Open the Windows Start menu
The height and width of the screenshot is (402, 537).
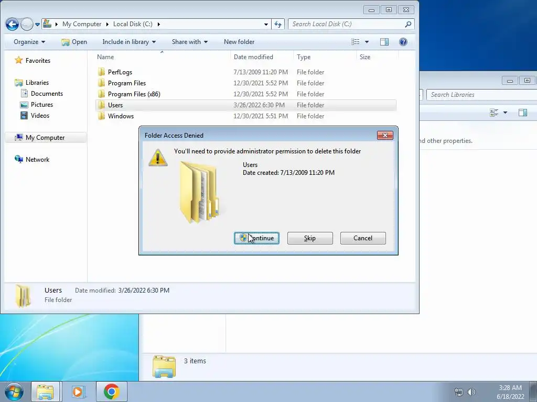coord(14,392)
